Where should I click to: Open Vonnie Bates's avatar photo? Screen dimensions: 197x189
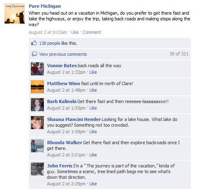pos(37,69)
